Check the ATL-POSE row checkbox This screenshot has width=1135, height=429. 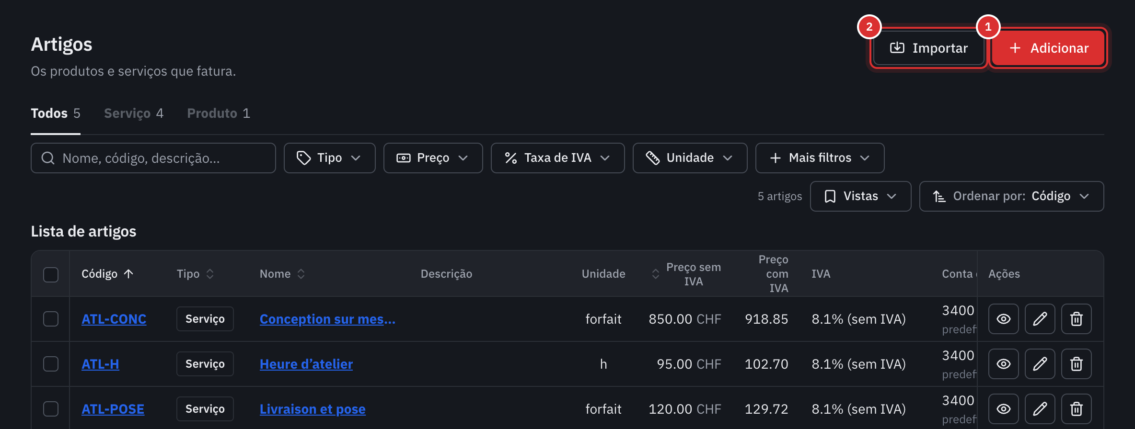point(51,409)
